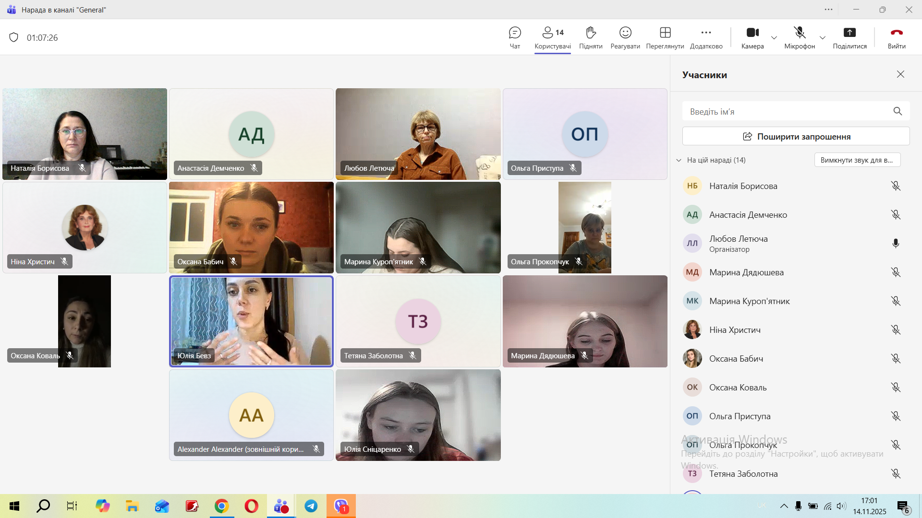922x518 pixels.
Task: Unmute the microphone toggle
Action: click(x=800, y=33)
